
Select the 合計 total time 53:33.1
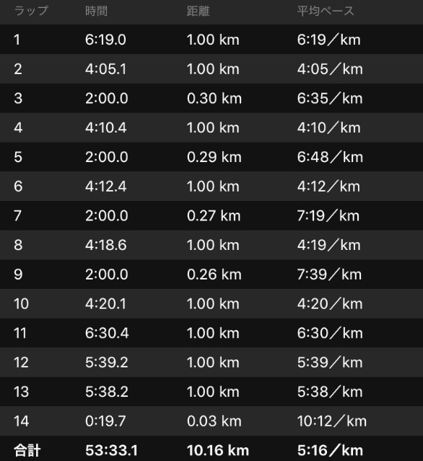[111, 450]
